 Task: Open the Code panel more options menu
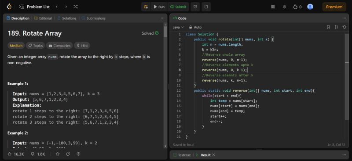344,18
